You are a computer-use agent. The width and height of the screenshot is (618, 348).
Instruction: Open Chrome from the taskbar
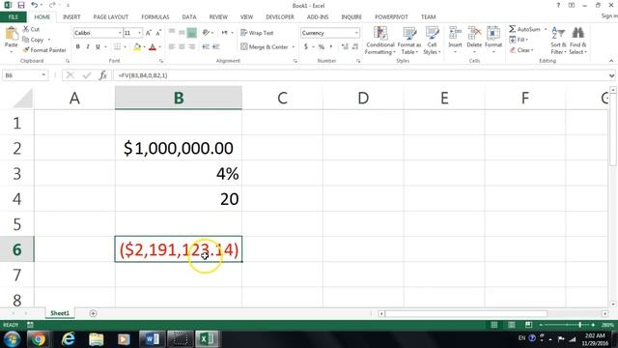[x=39, y=339]
